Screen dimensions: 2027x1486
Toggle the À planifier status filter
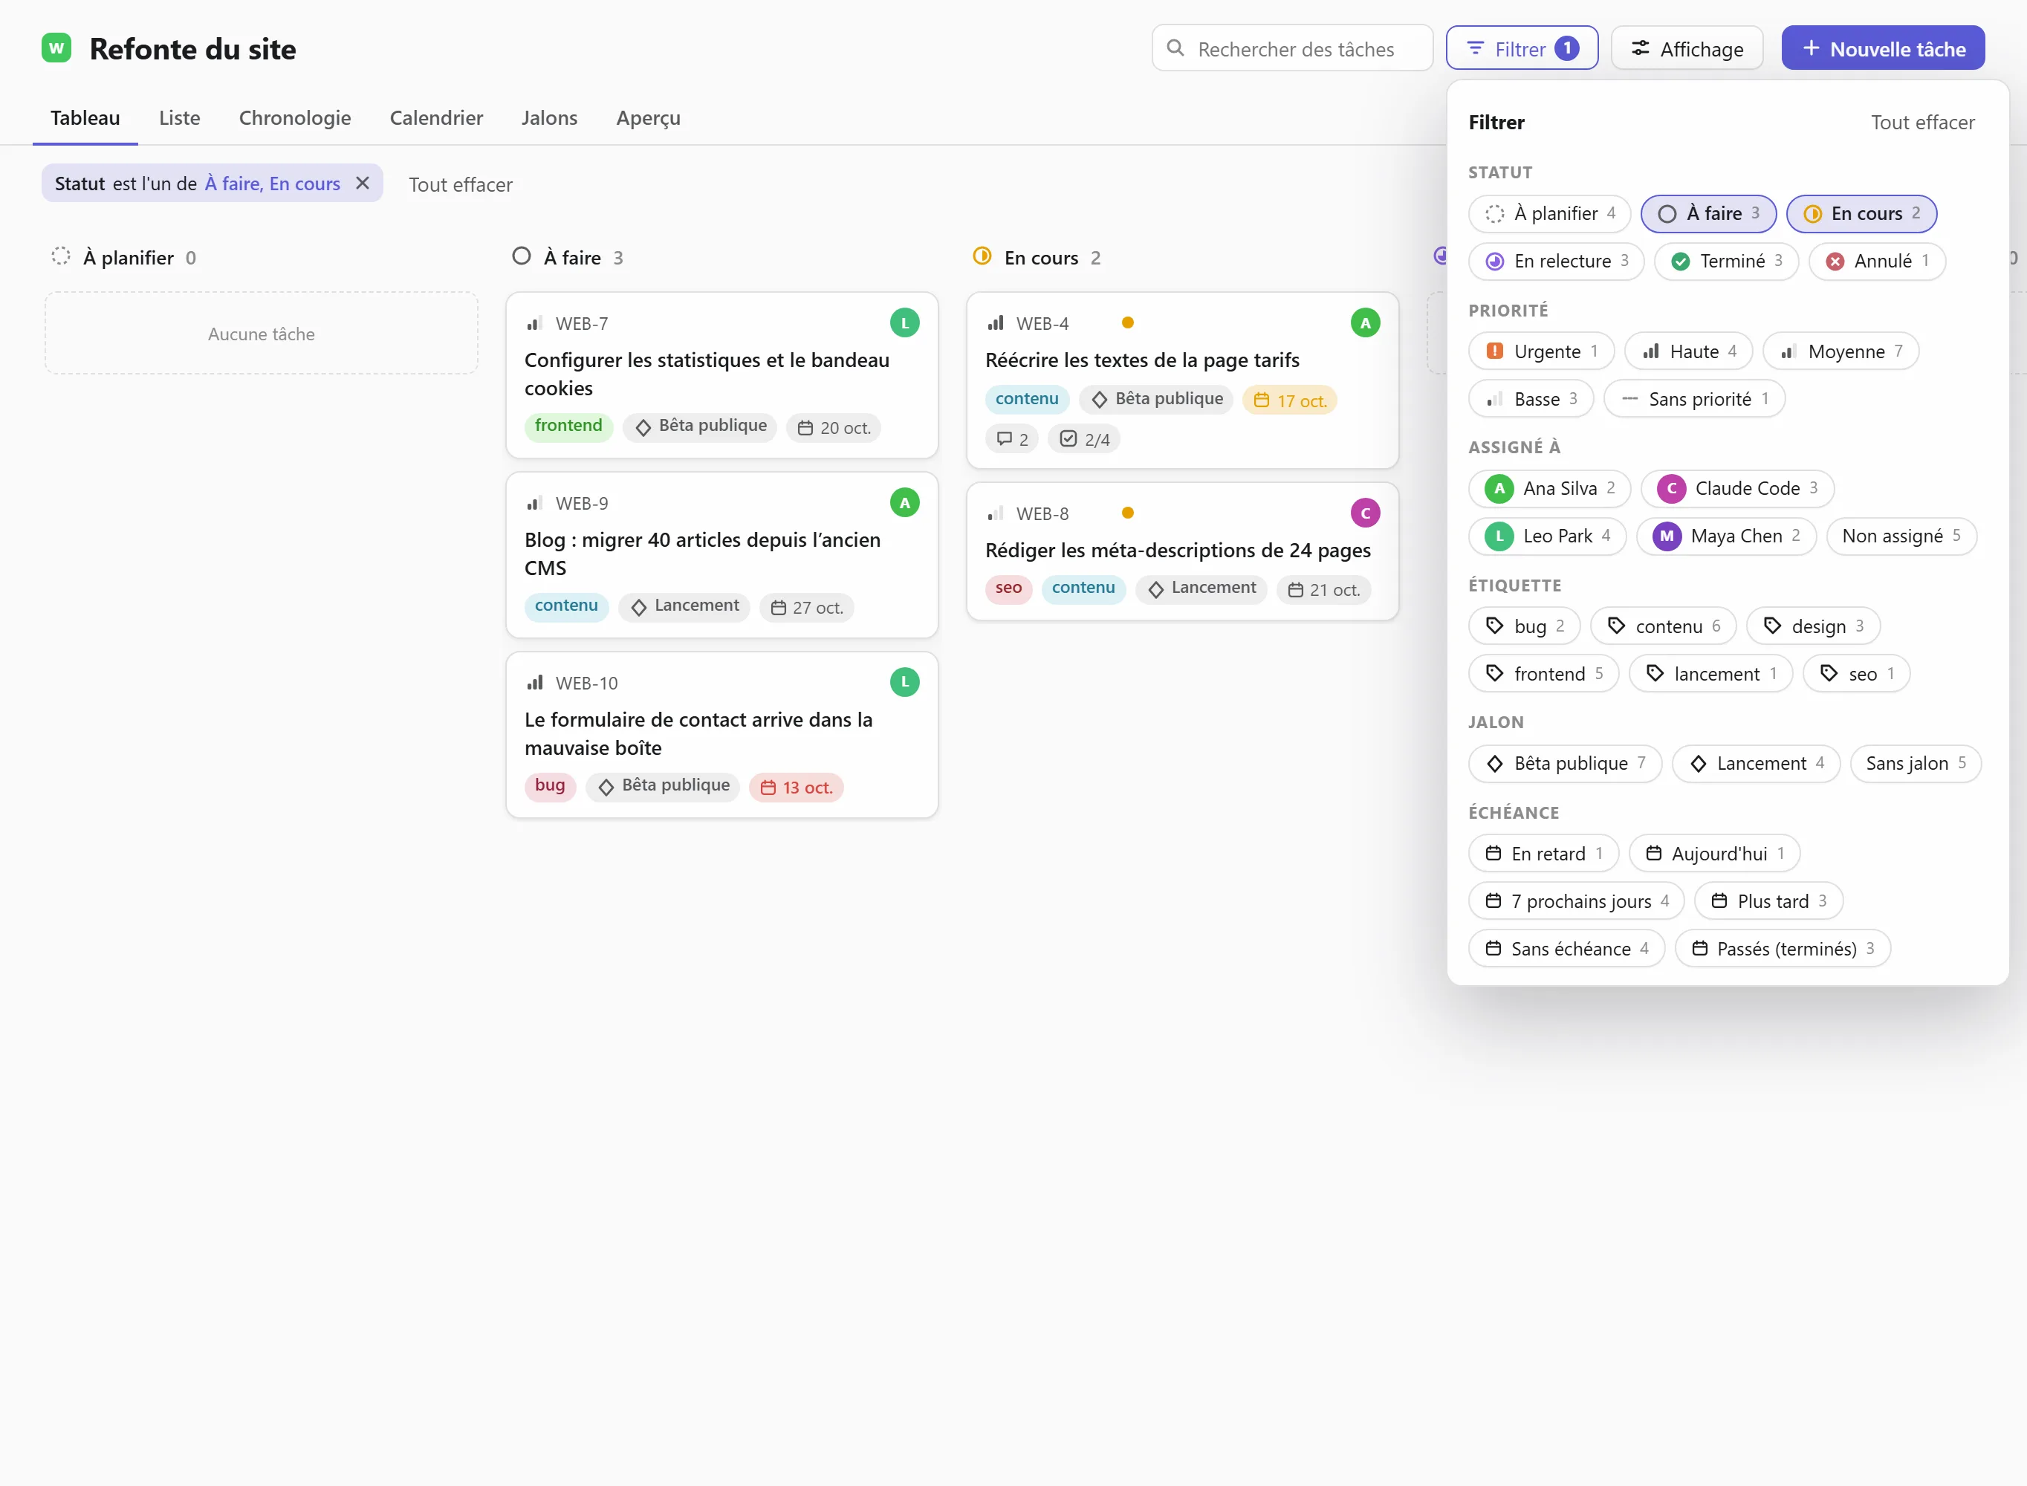[1548, 213]
